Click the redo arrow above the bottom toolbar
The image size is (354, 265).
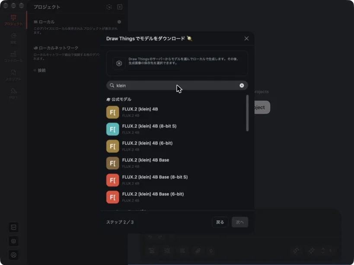pos(160,237)
